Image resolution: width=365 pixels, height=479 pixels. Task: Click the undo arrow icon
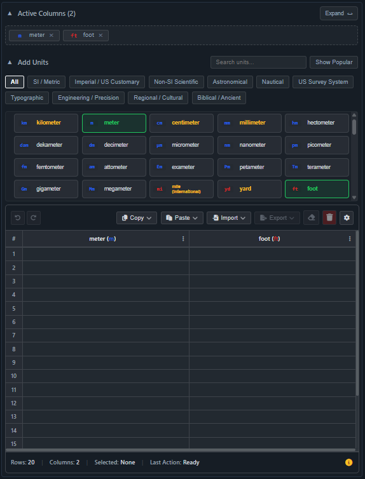[18, 218]
